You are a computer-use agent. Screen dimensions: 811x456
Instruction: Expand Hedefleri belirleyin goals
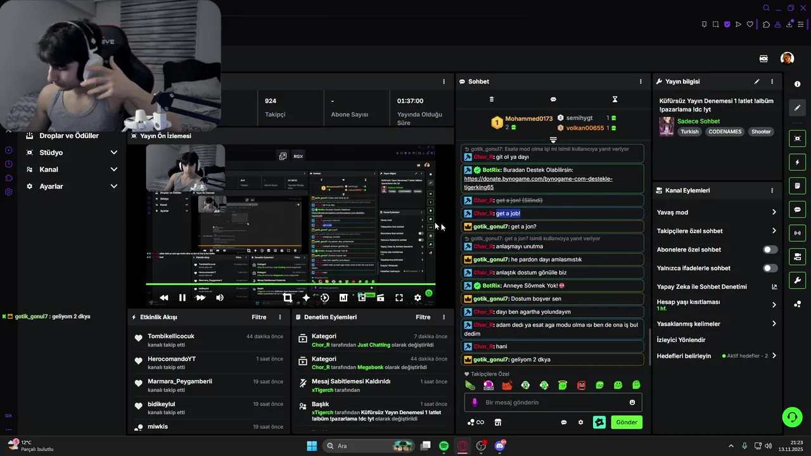(x=774, y=356)
